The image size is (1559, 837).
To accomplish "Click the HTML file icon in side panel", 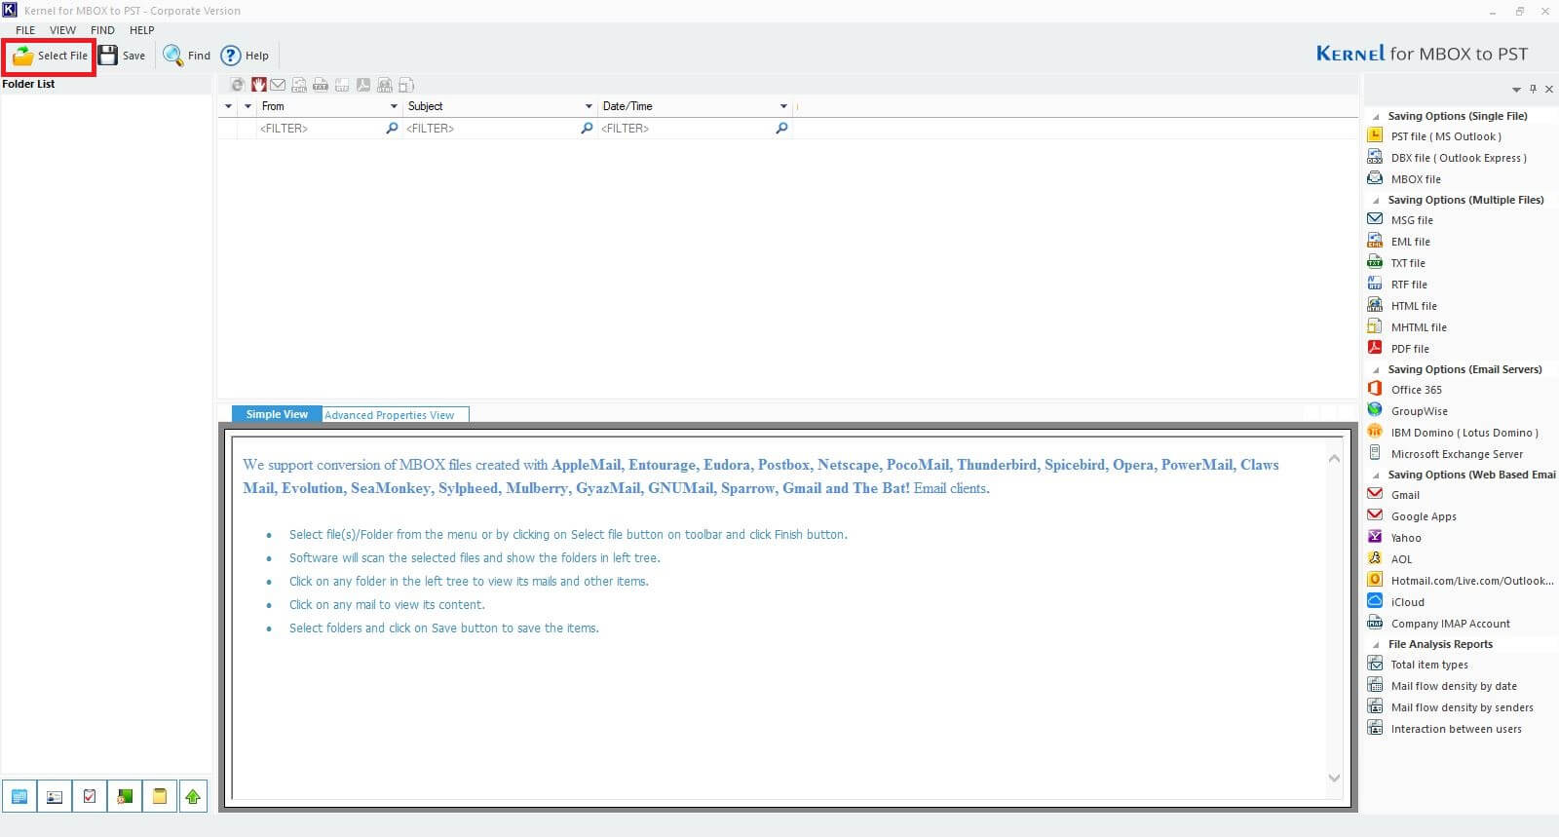I will point(1375,305).
